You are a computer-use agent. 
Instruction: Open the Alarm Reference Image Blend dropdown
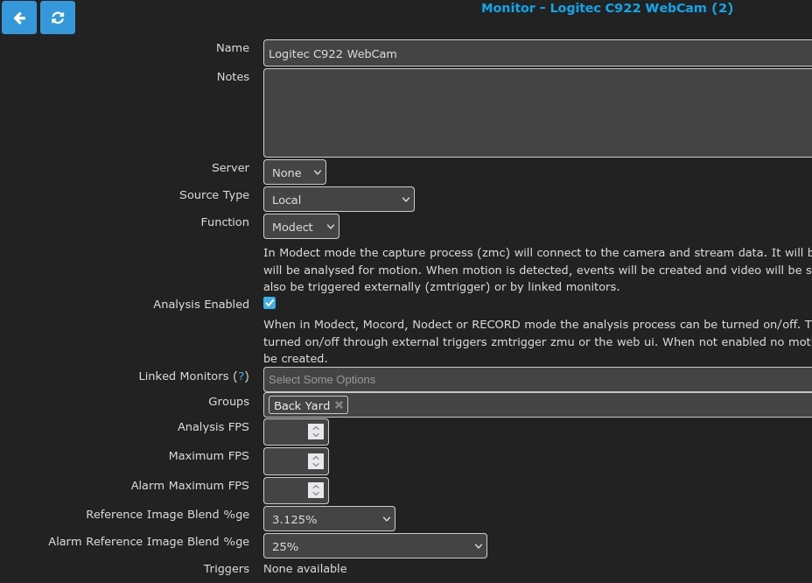pyautogui.click(x=375, y=545)
